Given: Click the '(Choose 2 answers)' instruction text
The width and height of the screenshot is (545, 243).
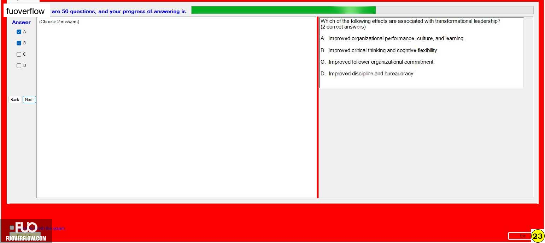Looking at the screenshot, I should click(x=59, y=22).
